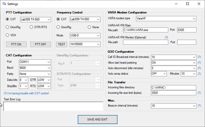
Task: Click help (?) next to VARA Monitor Optional
Action: 167,37
